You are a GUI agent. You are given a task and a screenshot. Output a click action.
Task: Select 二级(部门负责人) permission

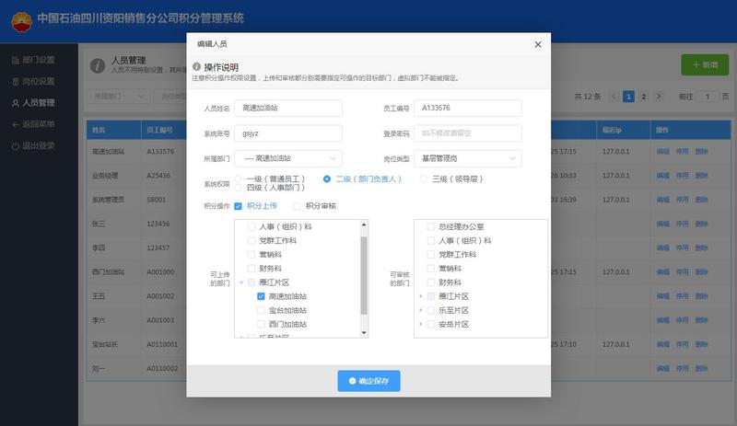pos(327,178)
